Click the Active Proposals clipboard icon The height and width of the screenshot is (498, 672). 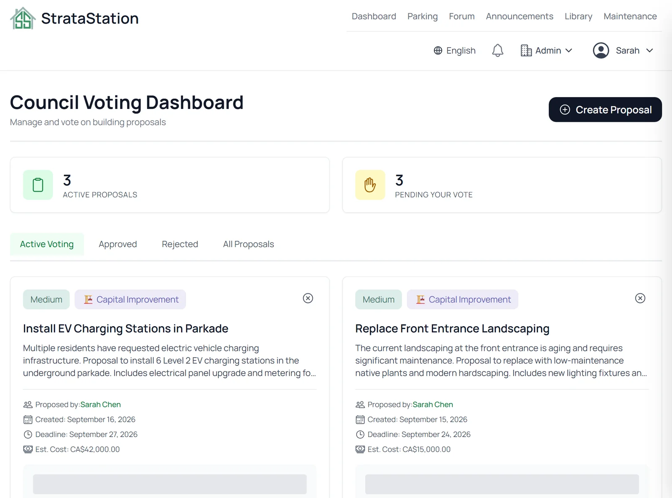pyautogui.click(x=38, y=185)
